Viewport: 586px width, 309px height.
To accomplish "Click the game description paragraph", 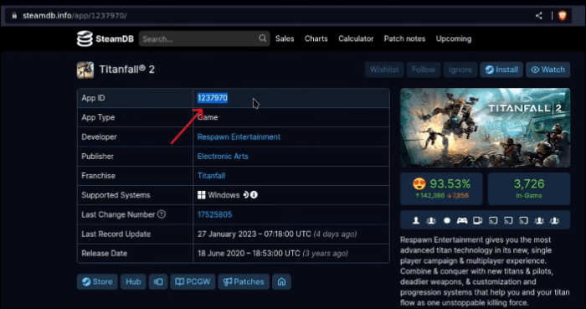I will (485, 271).
